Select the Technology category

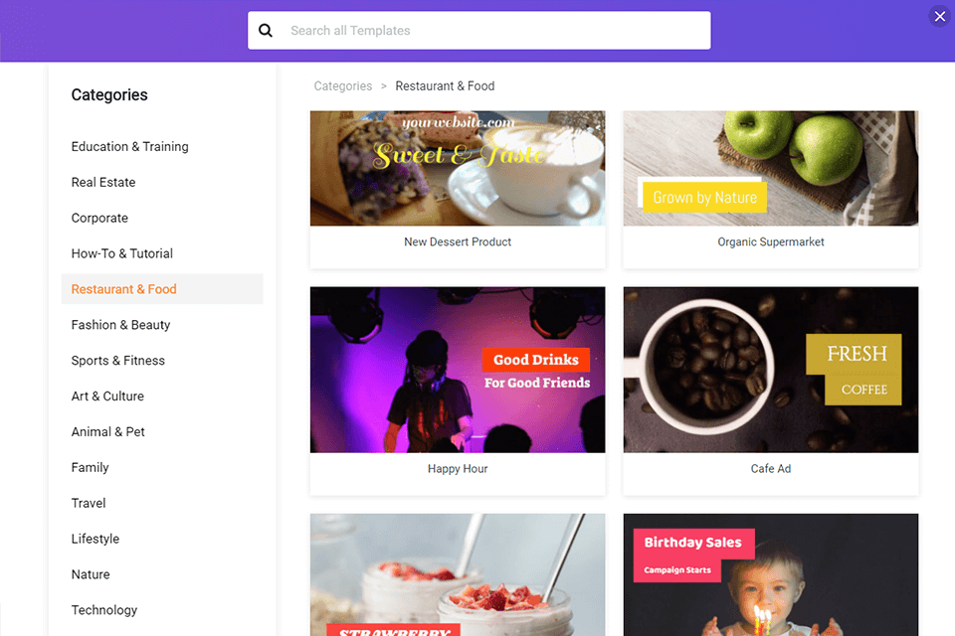coord(104,610)
